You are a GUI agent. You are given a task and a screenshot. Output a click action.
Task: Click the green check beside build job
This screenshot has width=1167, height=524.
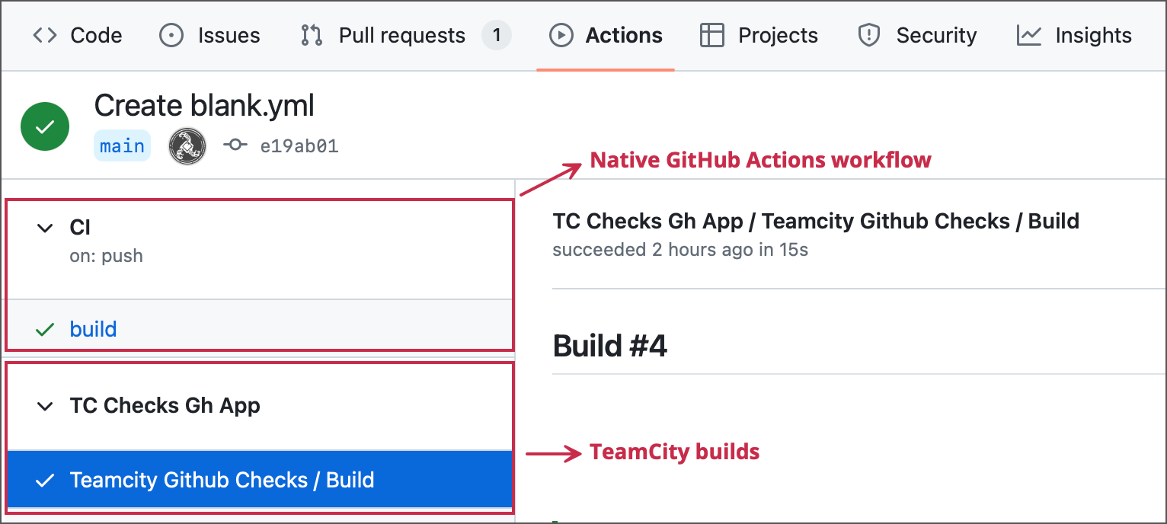click(44, 328)
